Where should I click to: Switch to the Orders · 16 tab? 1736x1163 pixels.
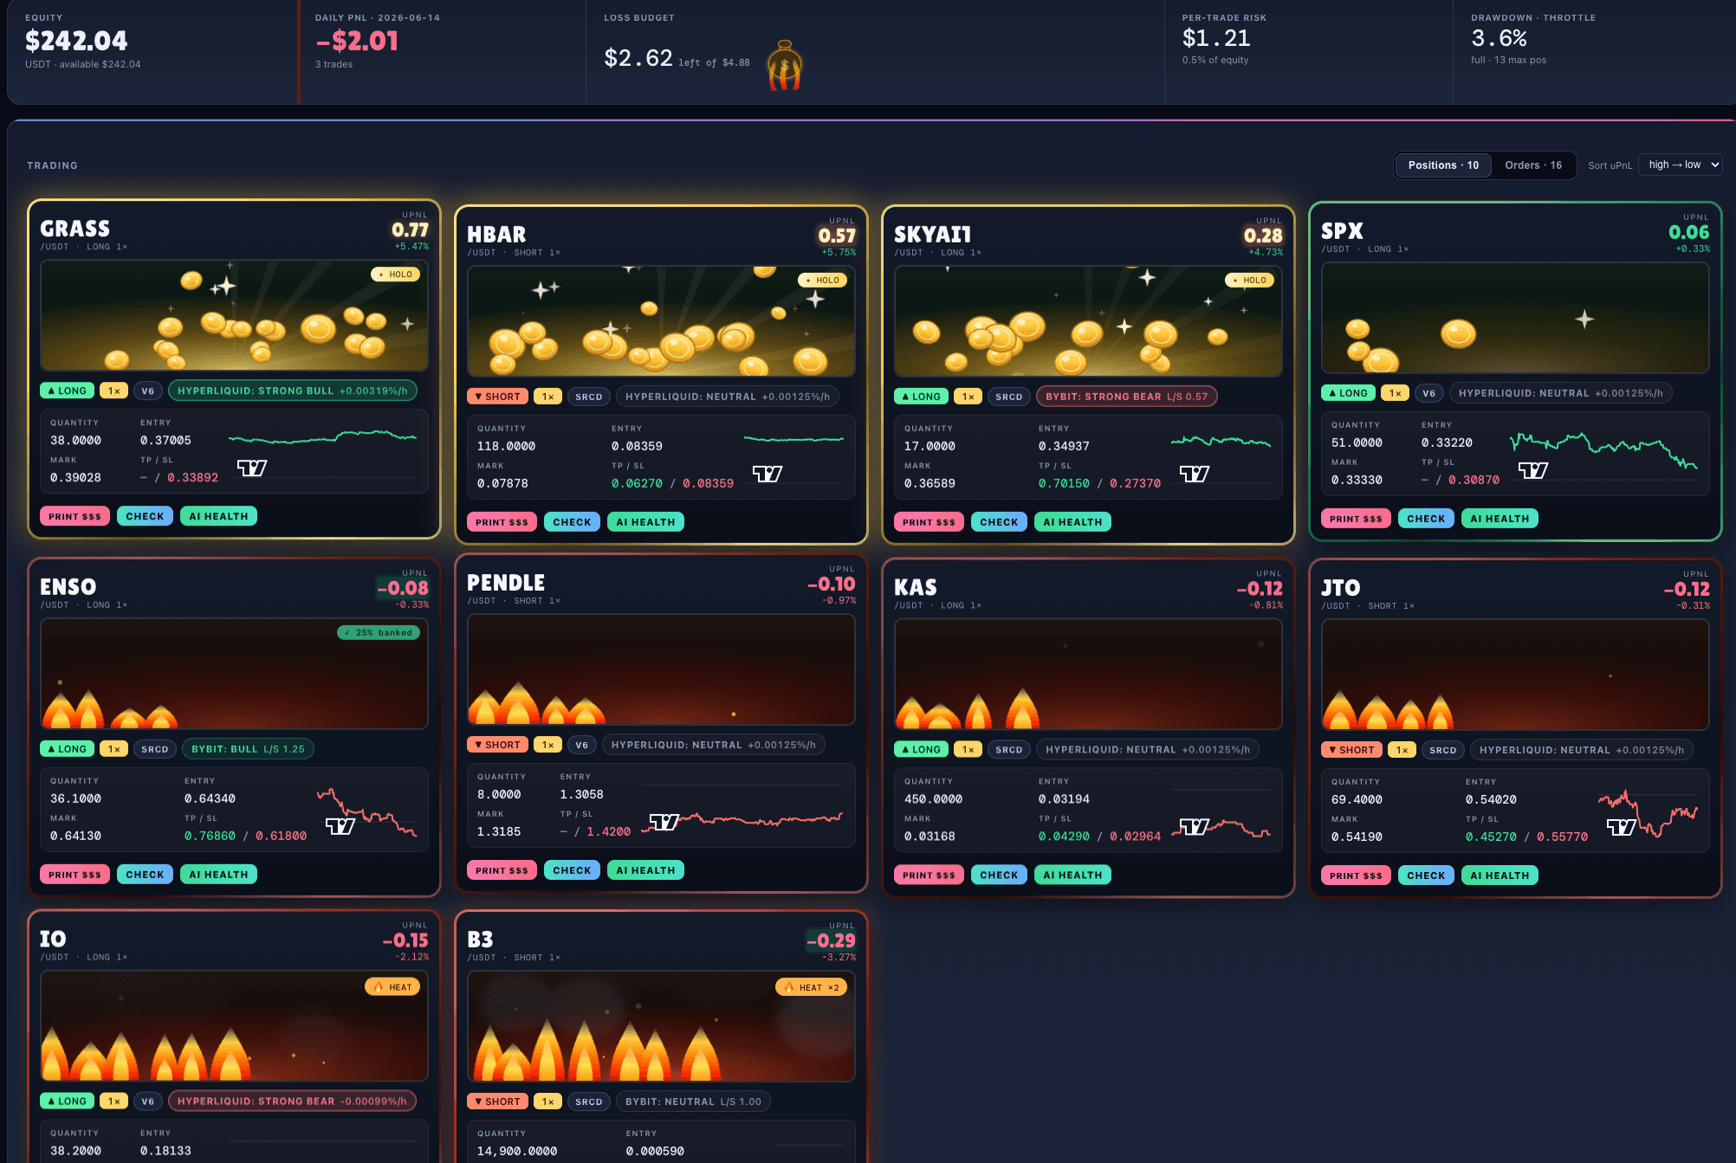pos(1533,165)
